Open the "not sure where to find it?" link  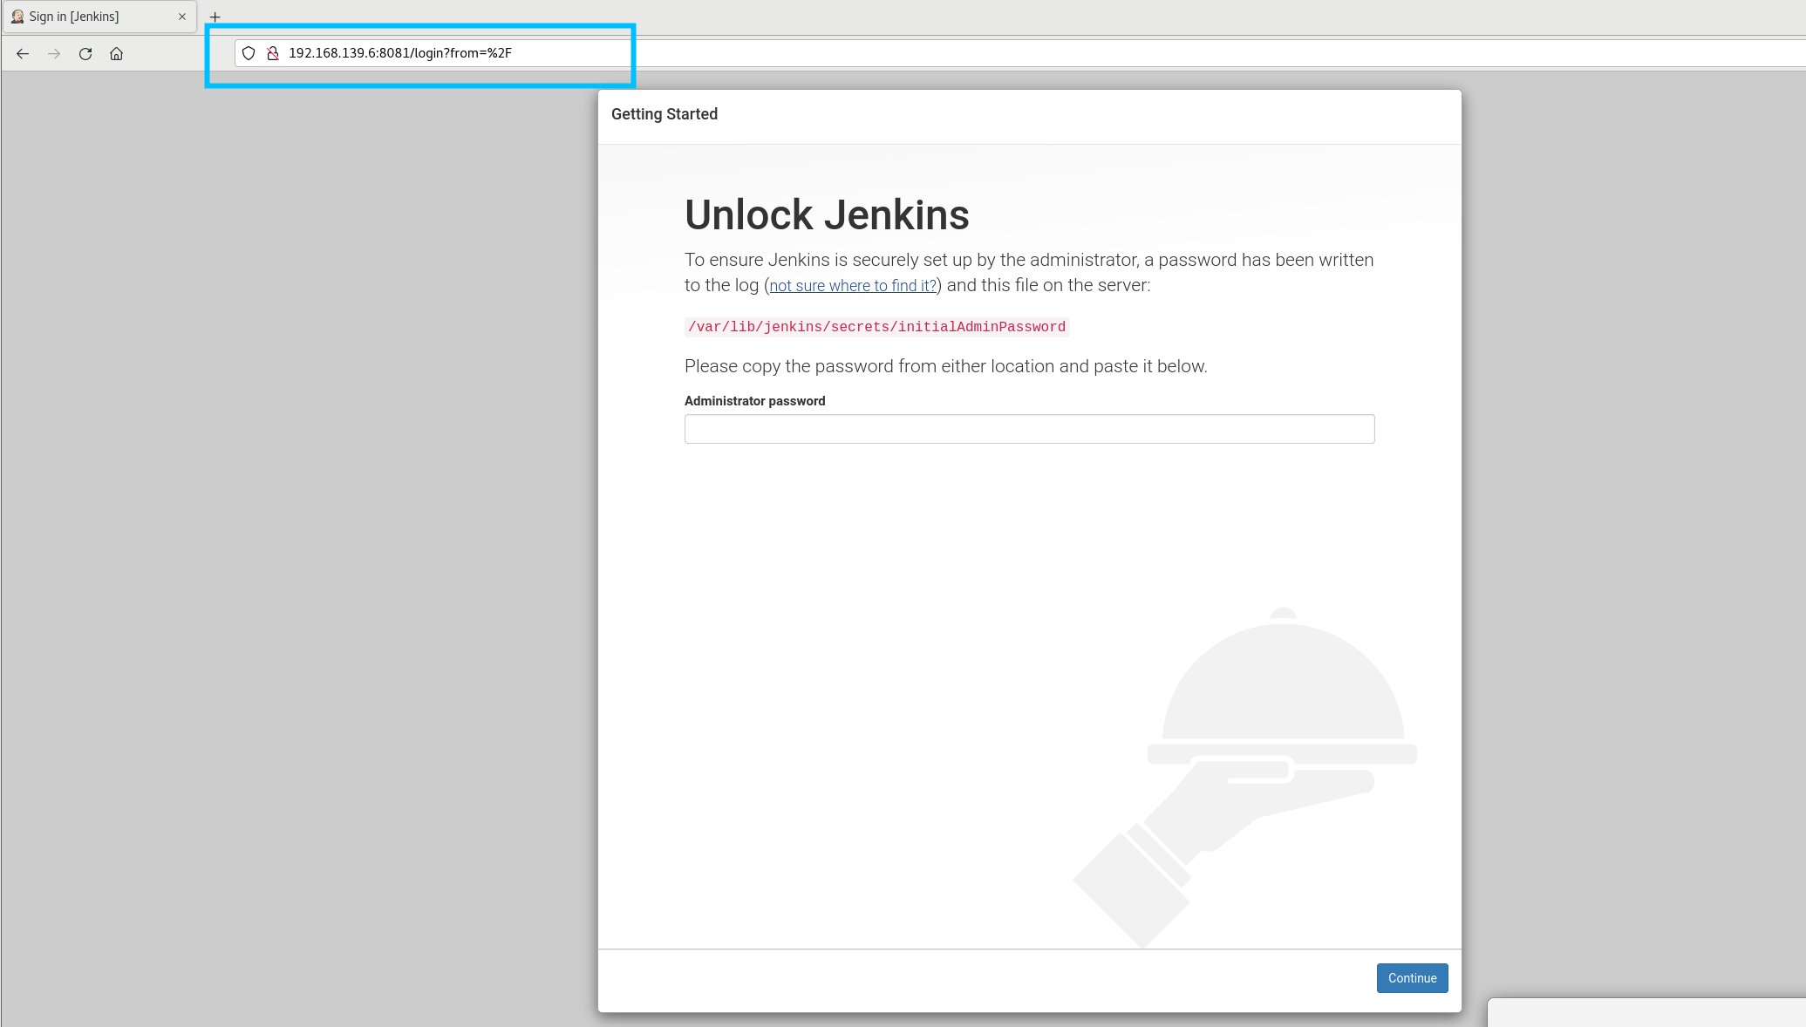point(852,285)
